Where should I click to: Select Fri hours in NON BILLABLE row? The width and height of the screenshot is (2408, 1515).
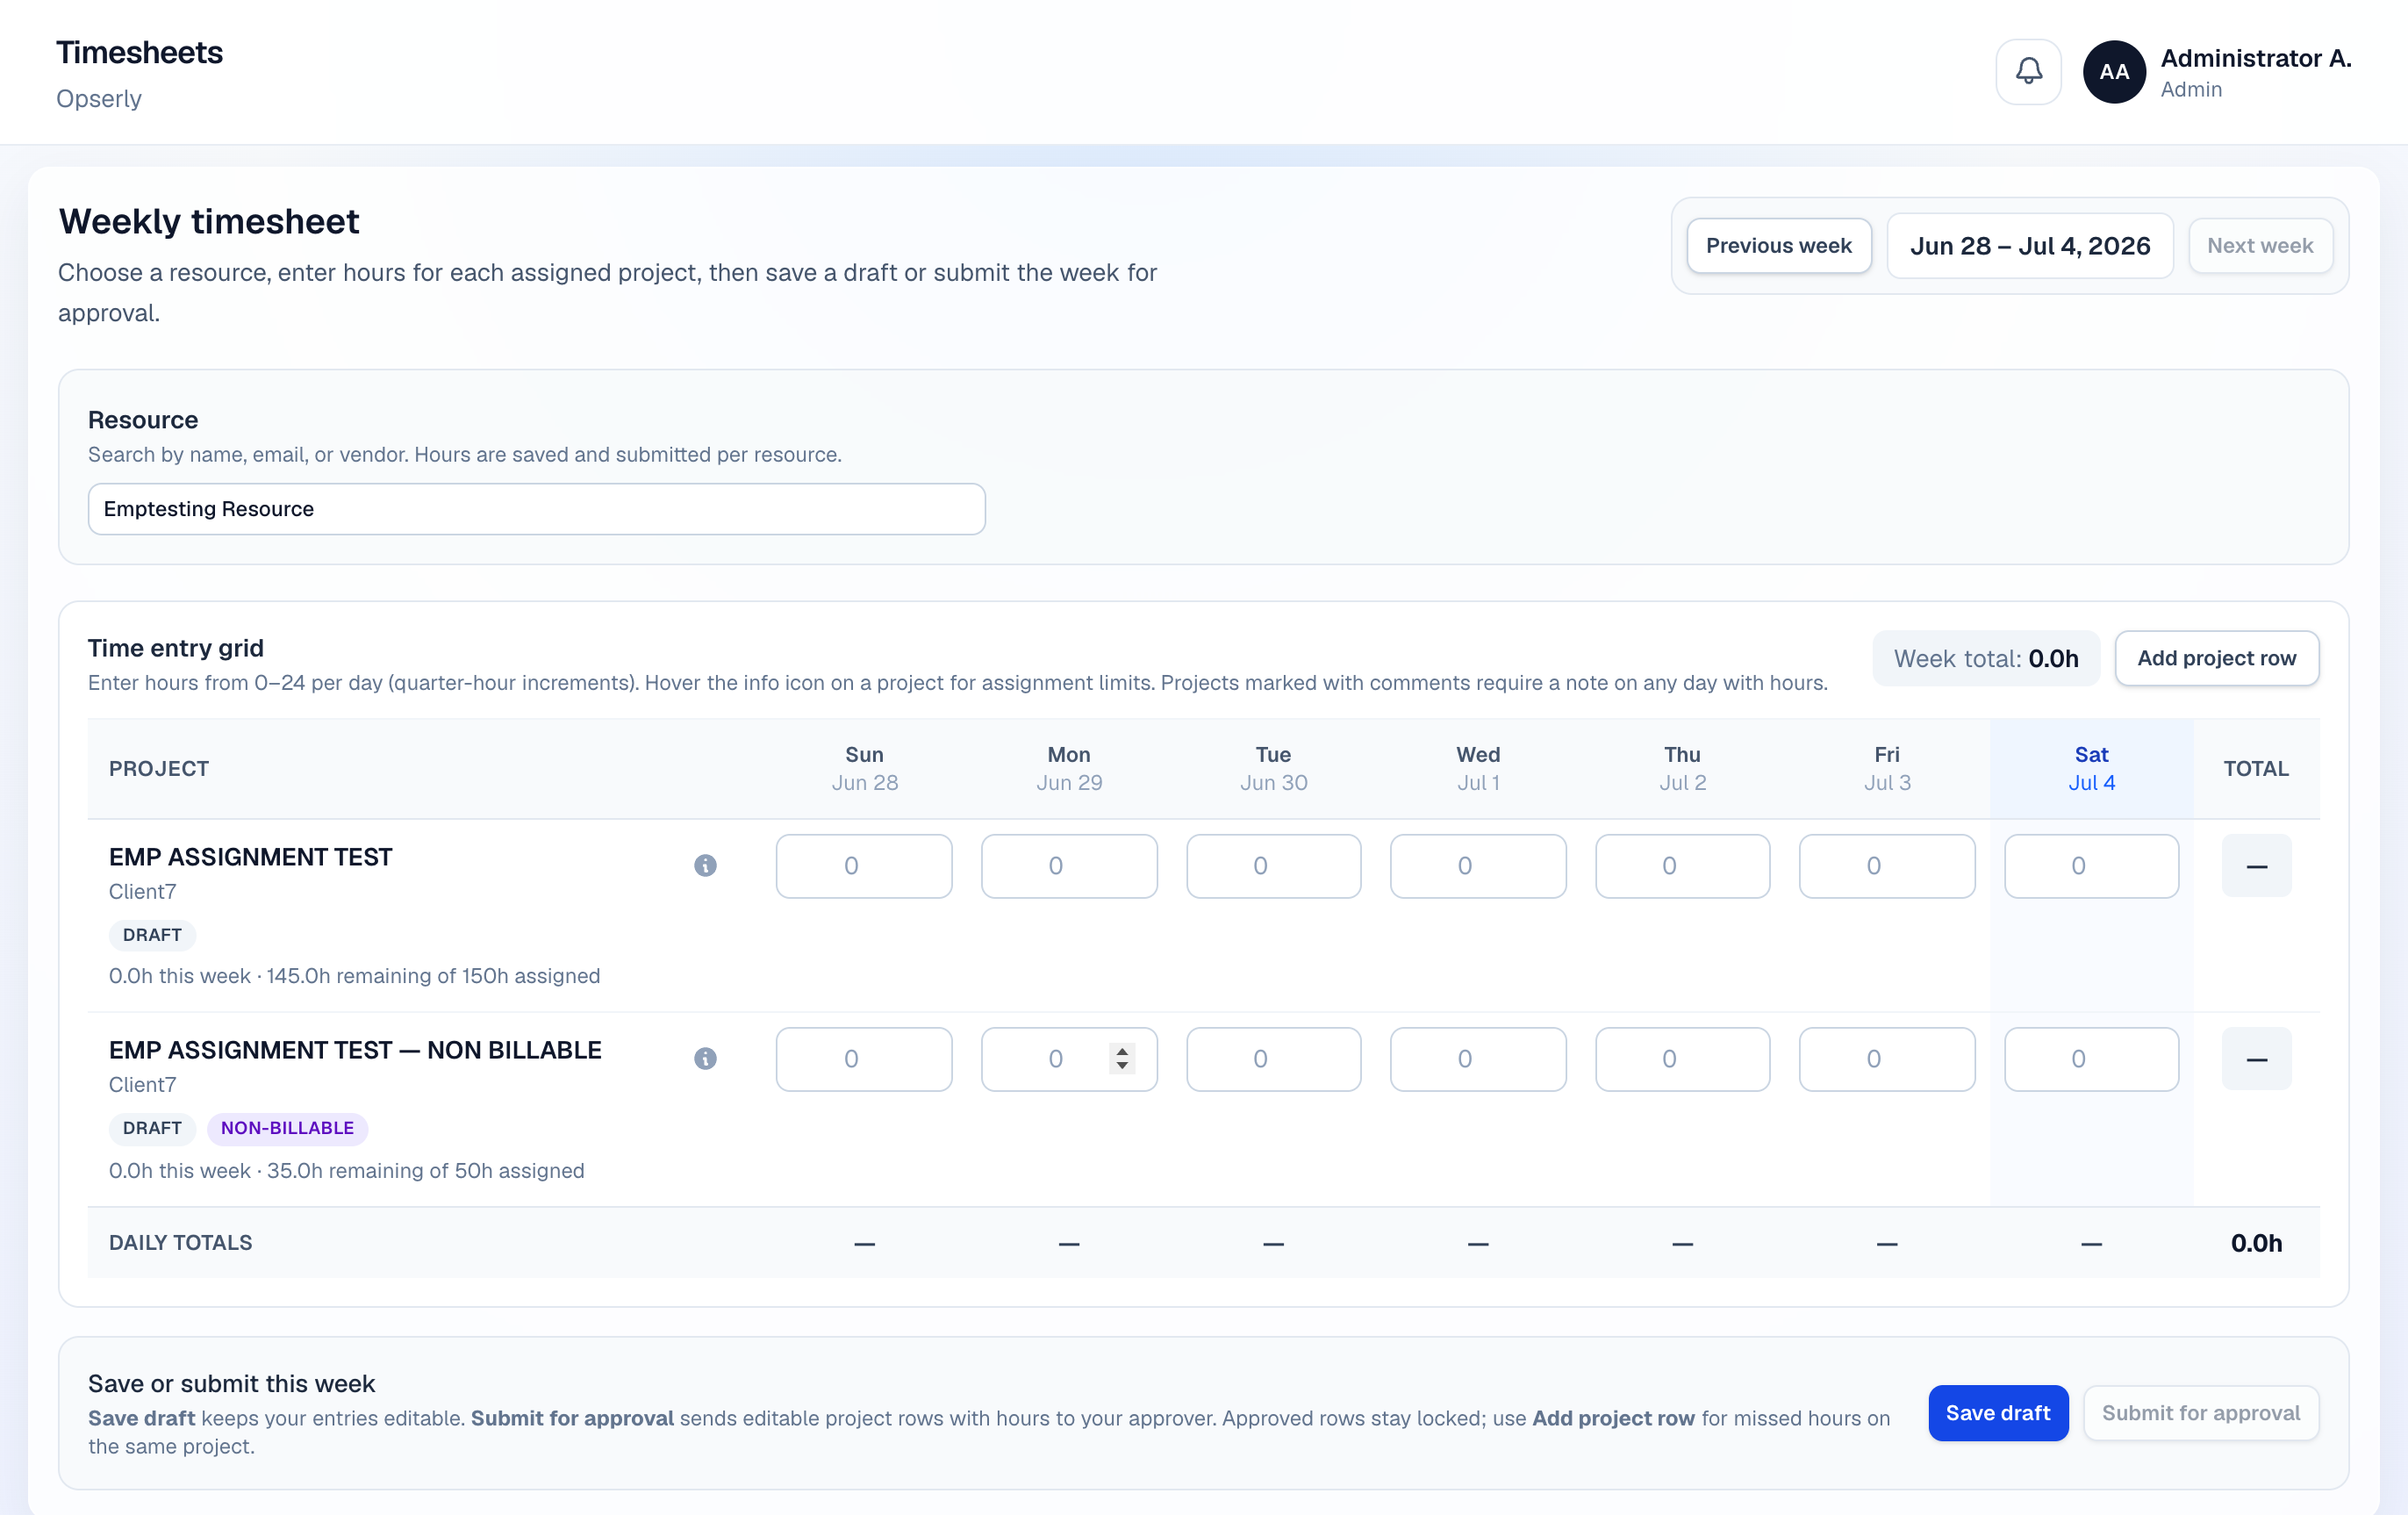click(x=1887, y=1059)
